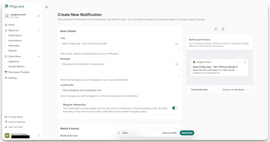
Task: Click the Pricing & Billing card icon
Action: (x=6, y=117)
